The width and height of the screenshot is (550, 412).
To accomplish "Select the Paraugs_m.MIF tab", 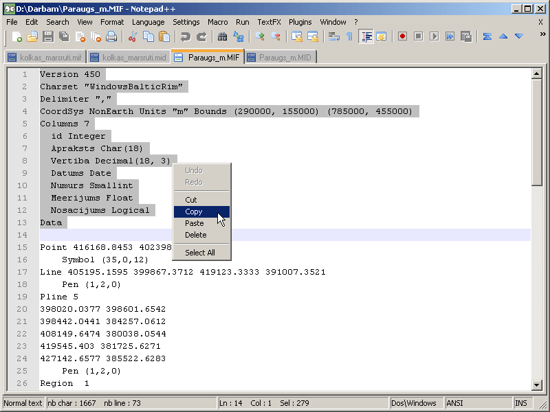I will 208,57.
